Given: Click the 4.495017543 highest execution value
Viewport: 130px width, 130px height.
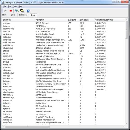Looking at the screenshot, I should point(100,23).
